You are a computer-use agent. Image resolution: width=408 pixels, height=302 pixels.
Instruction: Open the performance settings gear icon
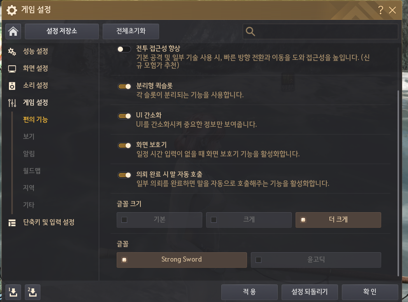click(x=12, y=51)
